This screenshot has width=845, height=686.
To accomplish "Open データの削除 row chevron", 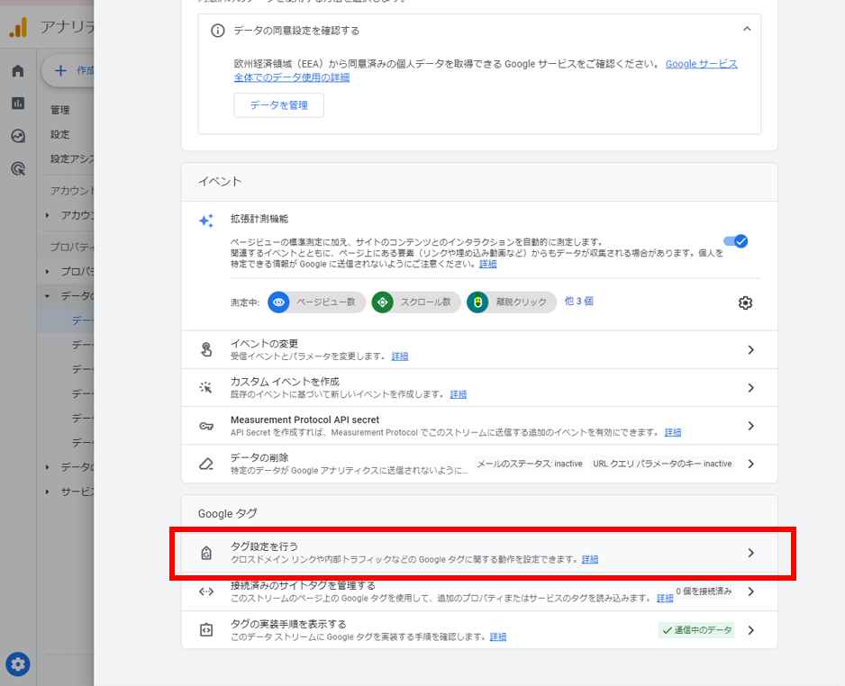I will [751, 464].
